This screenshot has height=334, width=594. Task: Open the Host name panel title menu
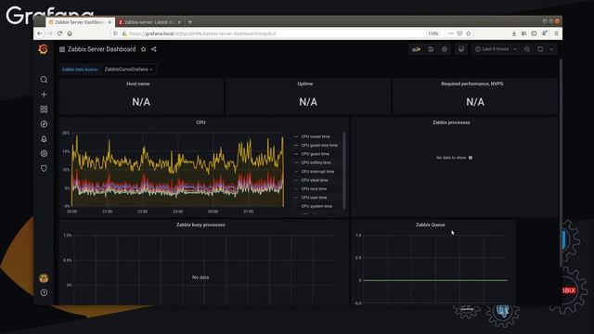pos(138,83)
